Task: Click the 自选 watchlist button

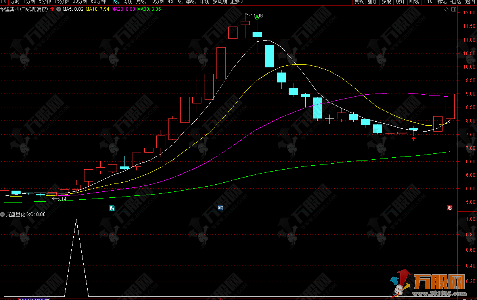Action: [456, 2]
